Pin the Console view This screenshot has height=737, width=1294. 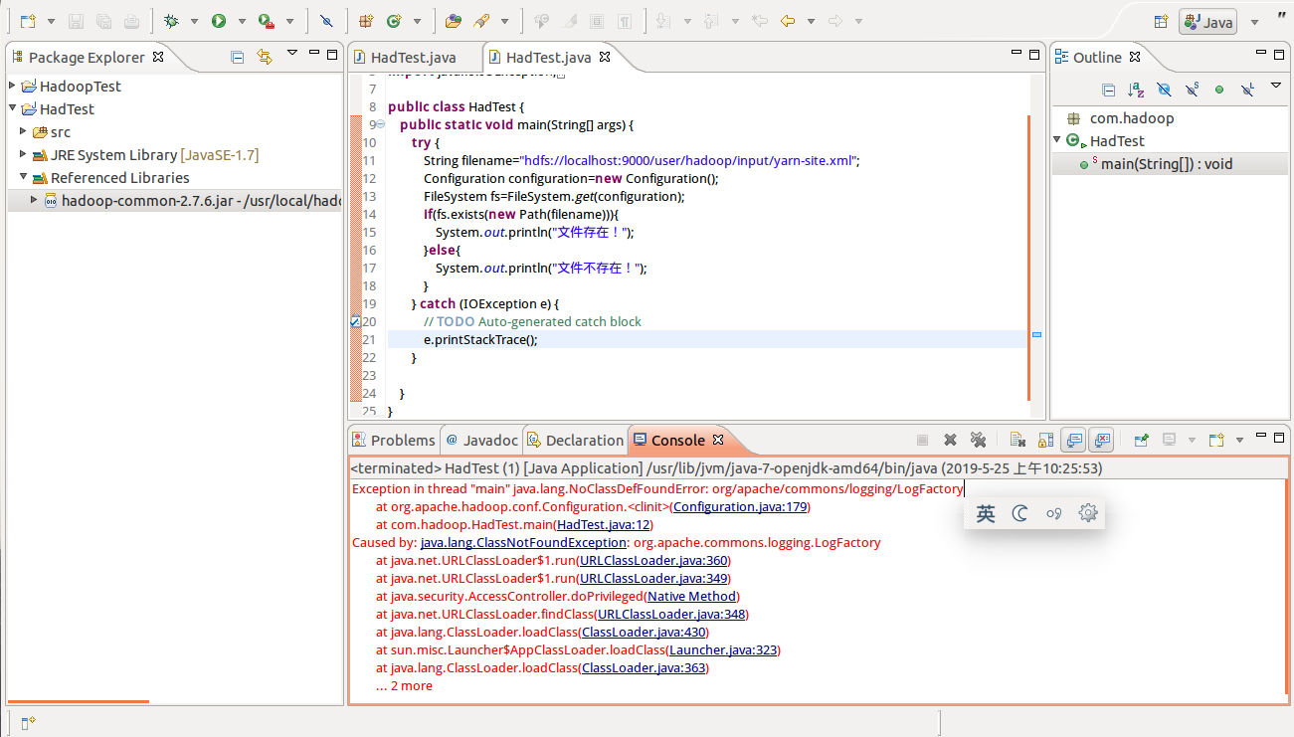[1142, 439]
